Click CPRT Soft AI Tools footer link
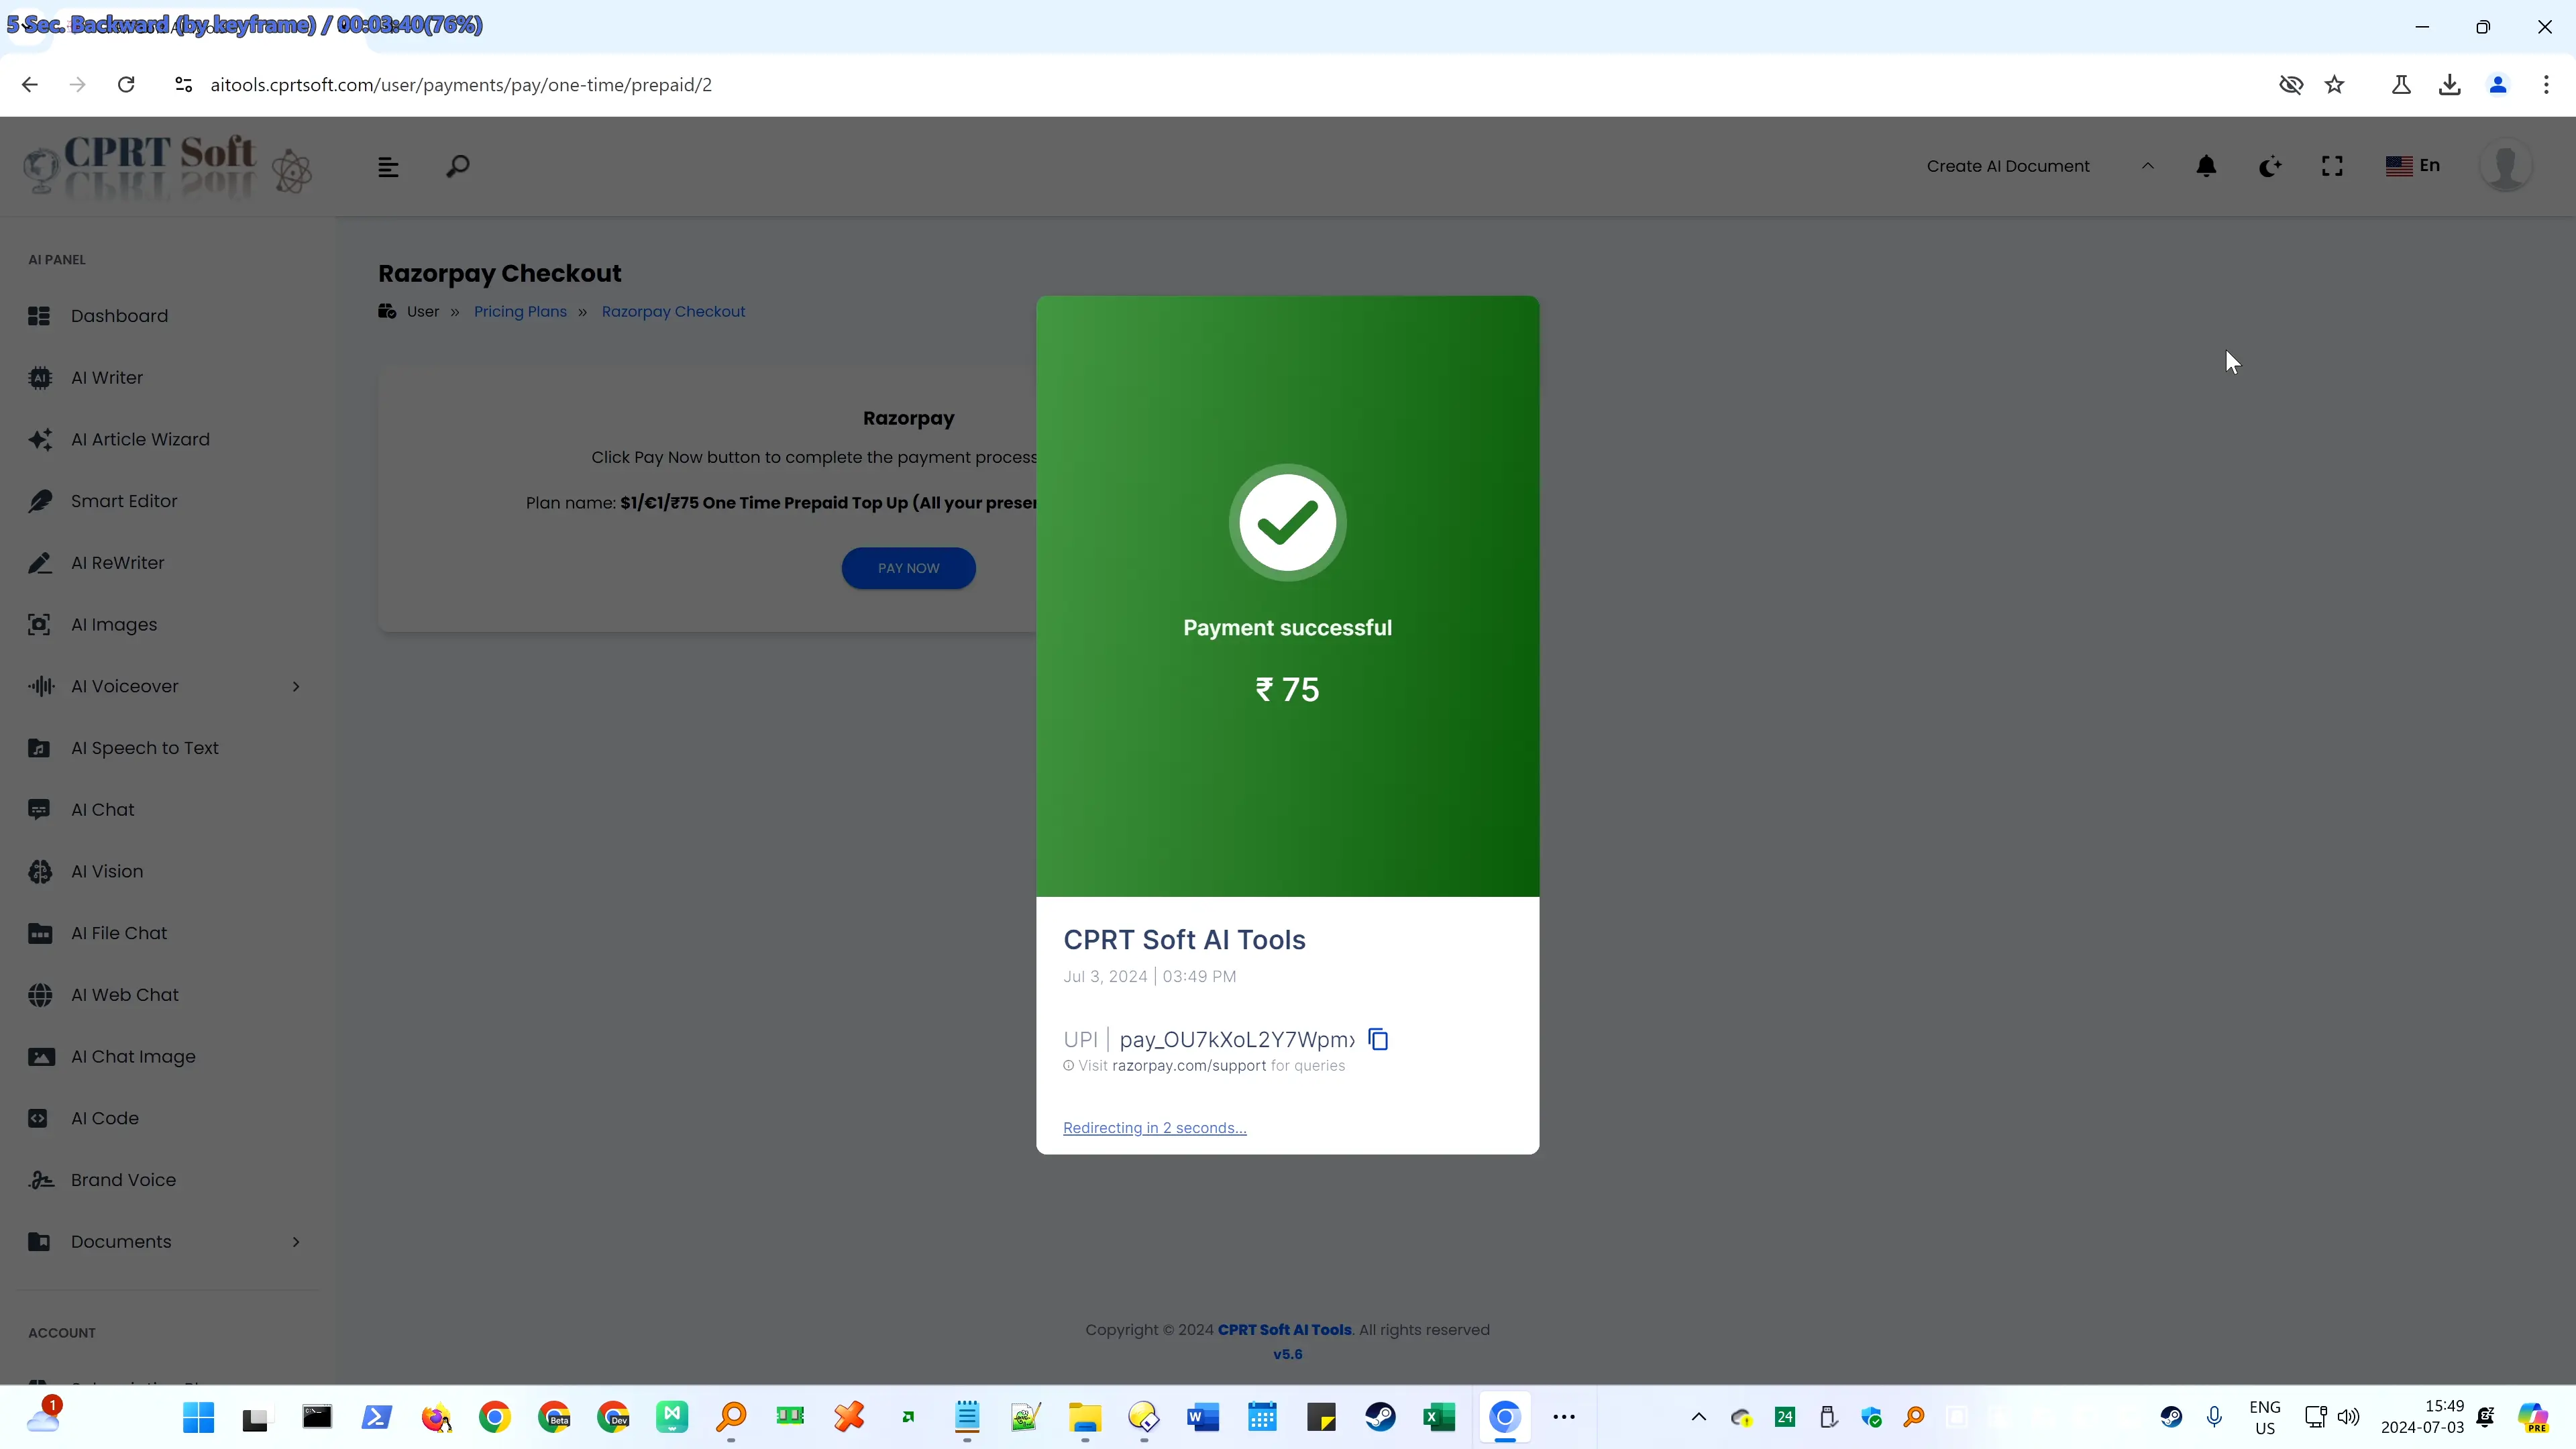Image resolution: width=2576 pixels, height=1449 pixels. click(1284, 1330)
